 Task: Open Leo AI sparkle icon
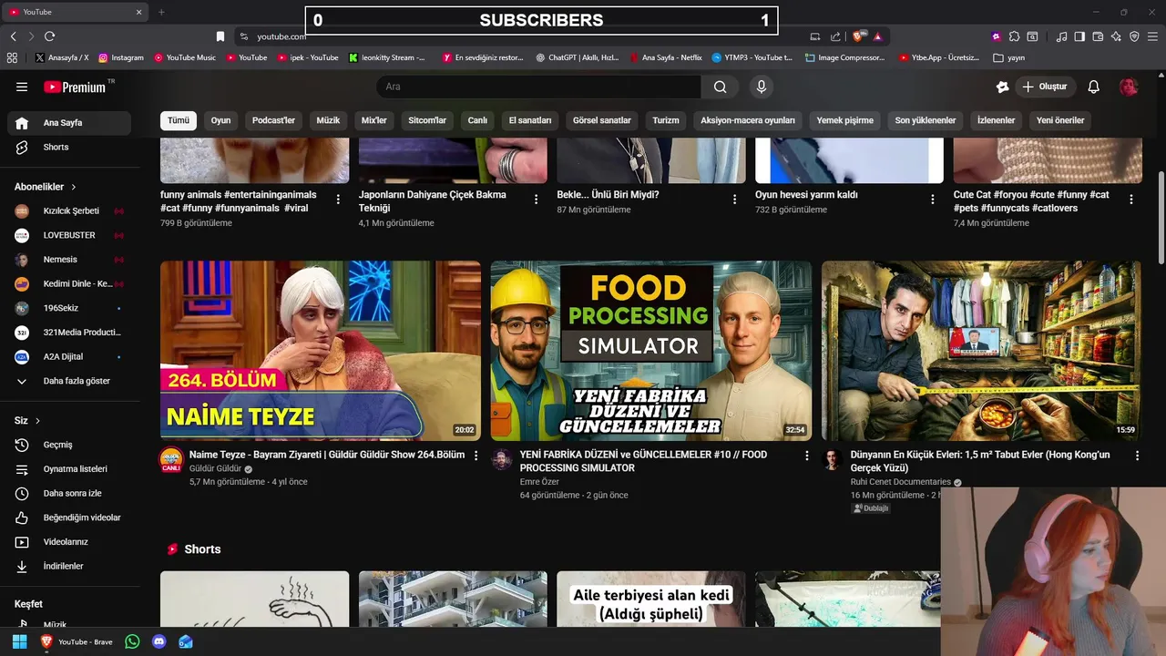tap(1116, 36)
